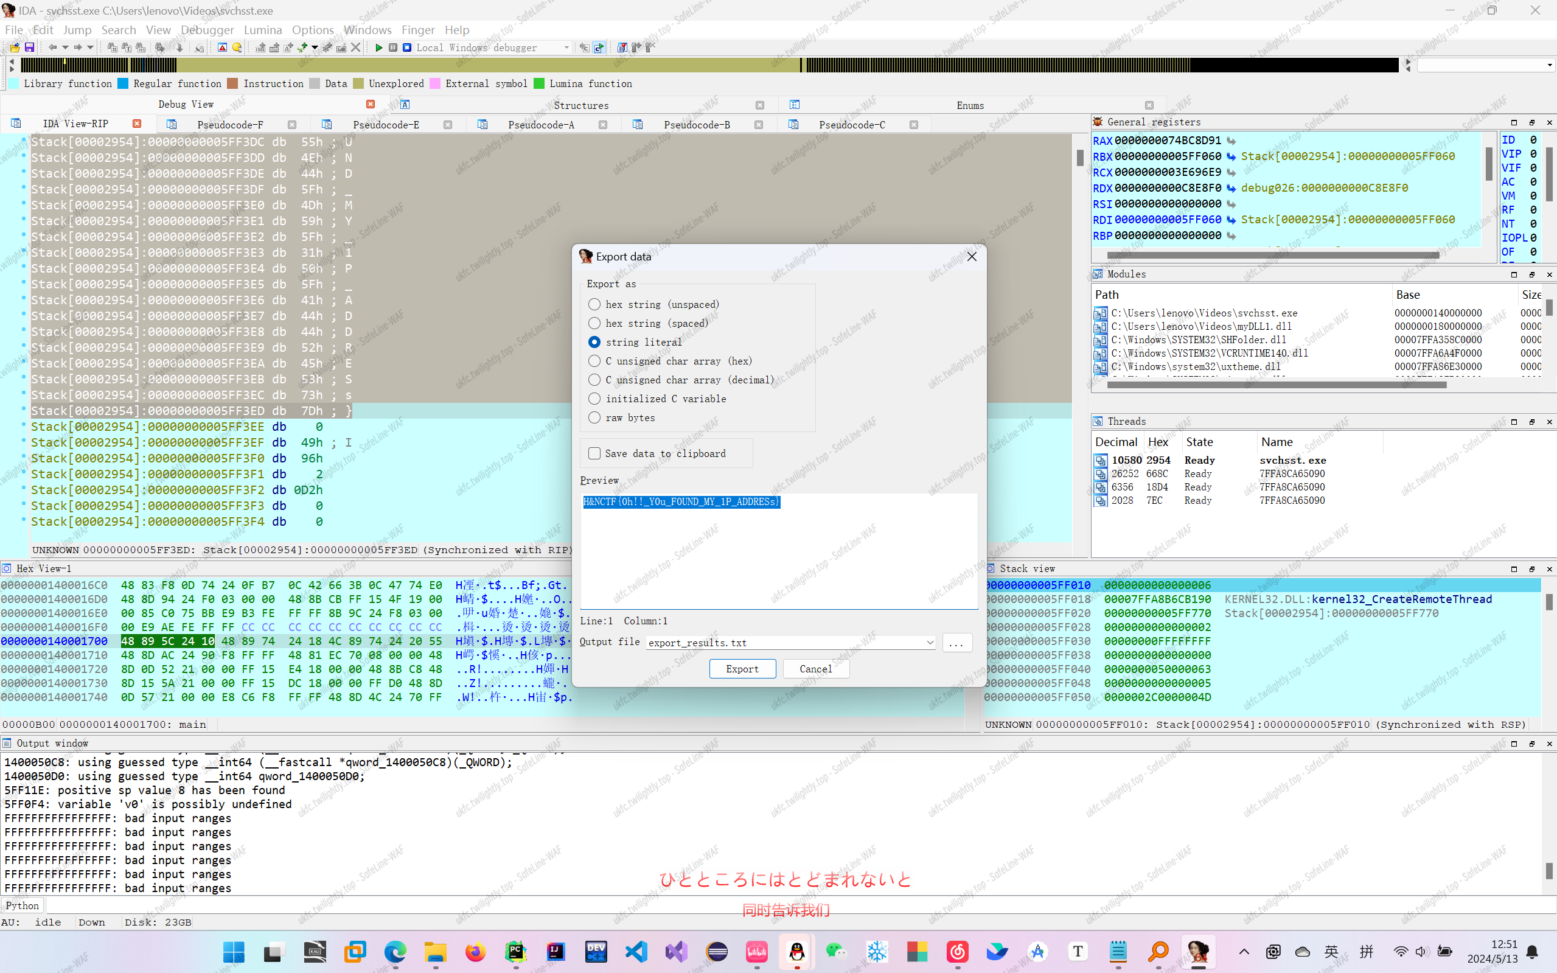Click the browse button next to output file

pyautogui.click(x=956, y=642)
